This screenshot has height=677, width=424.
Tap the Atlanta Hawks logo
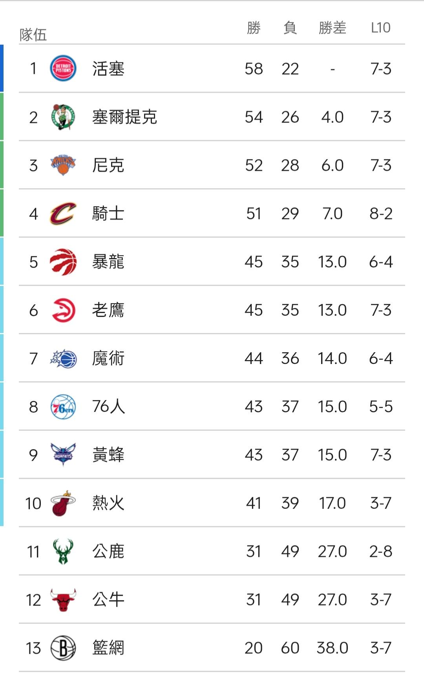pos(63,310)
